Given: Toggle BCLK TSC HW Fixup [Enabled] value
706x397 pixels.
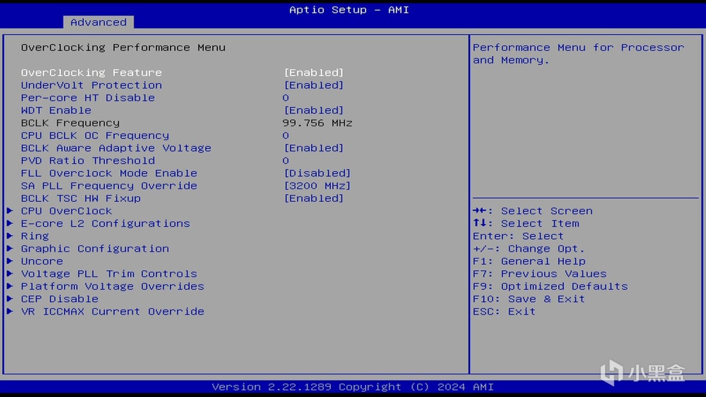Looking at the screenshot, I should click(x=314, y=198).
